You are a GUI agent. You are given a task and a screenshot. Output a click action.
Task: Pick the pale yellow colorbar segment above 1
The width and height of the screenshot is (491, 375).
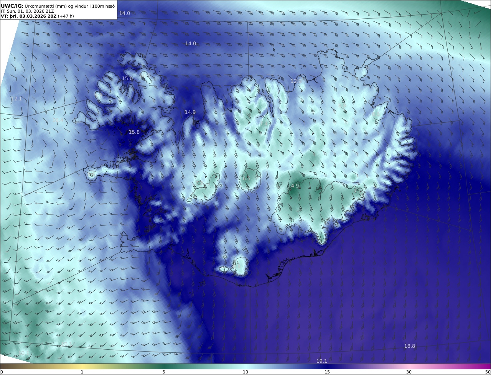(x=82, y=367)
